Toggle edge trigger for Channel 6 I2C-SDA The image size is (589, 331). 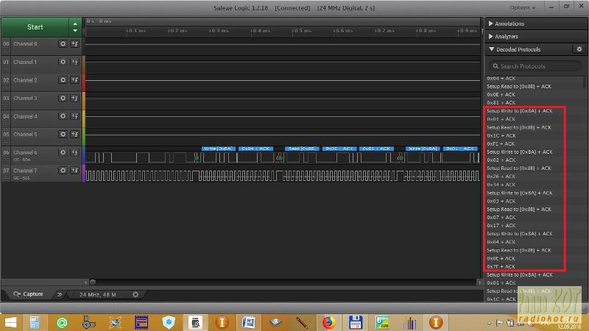(75, 152)
